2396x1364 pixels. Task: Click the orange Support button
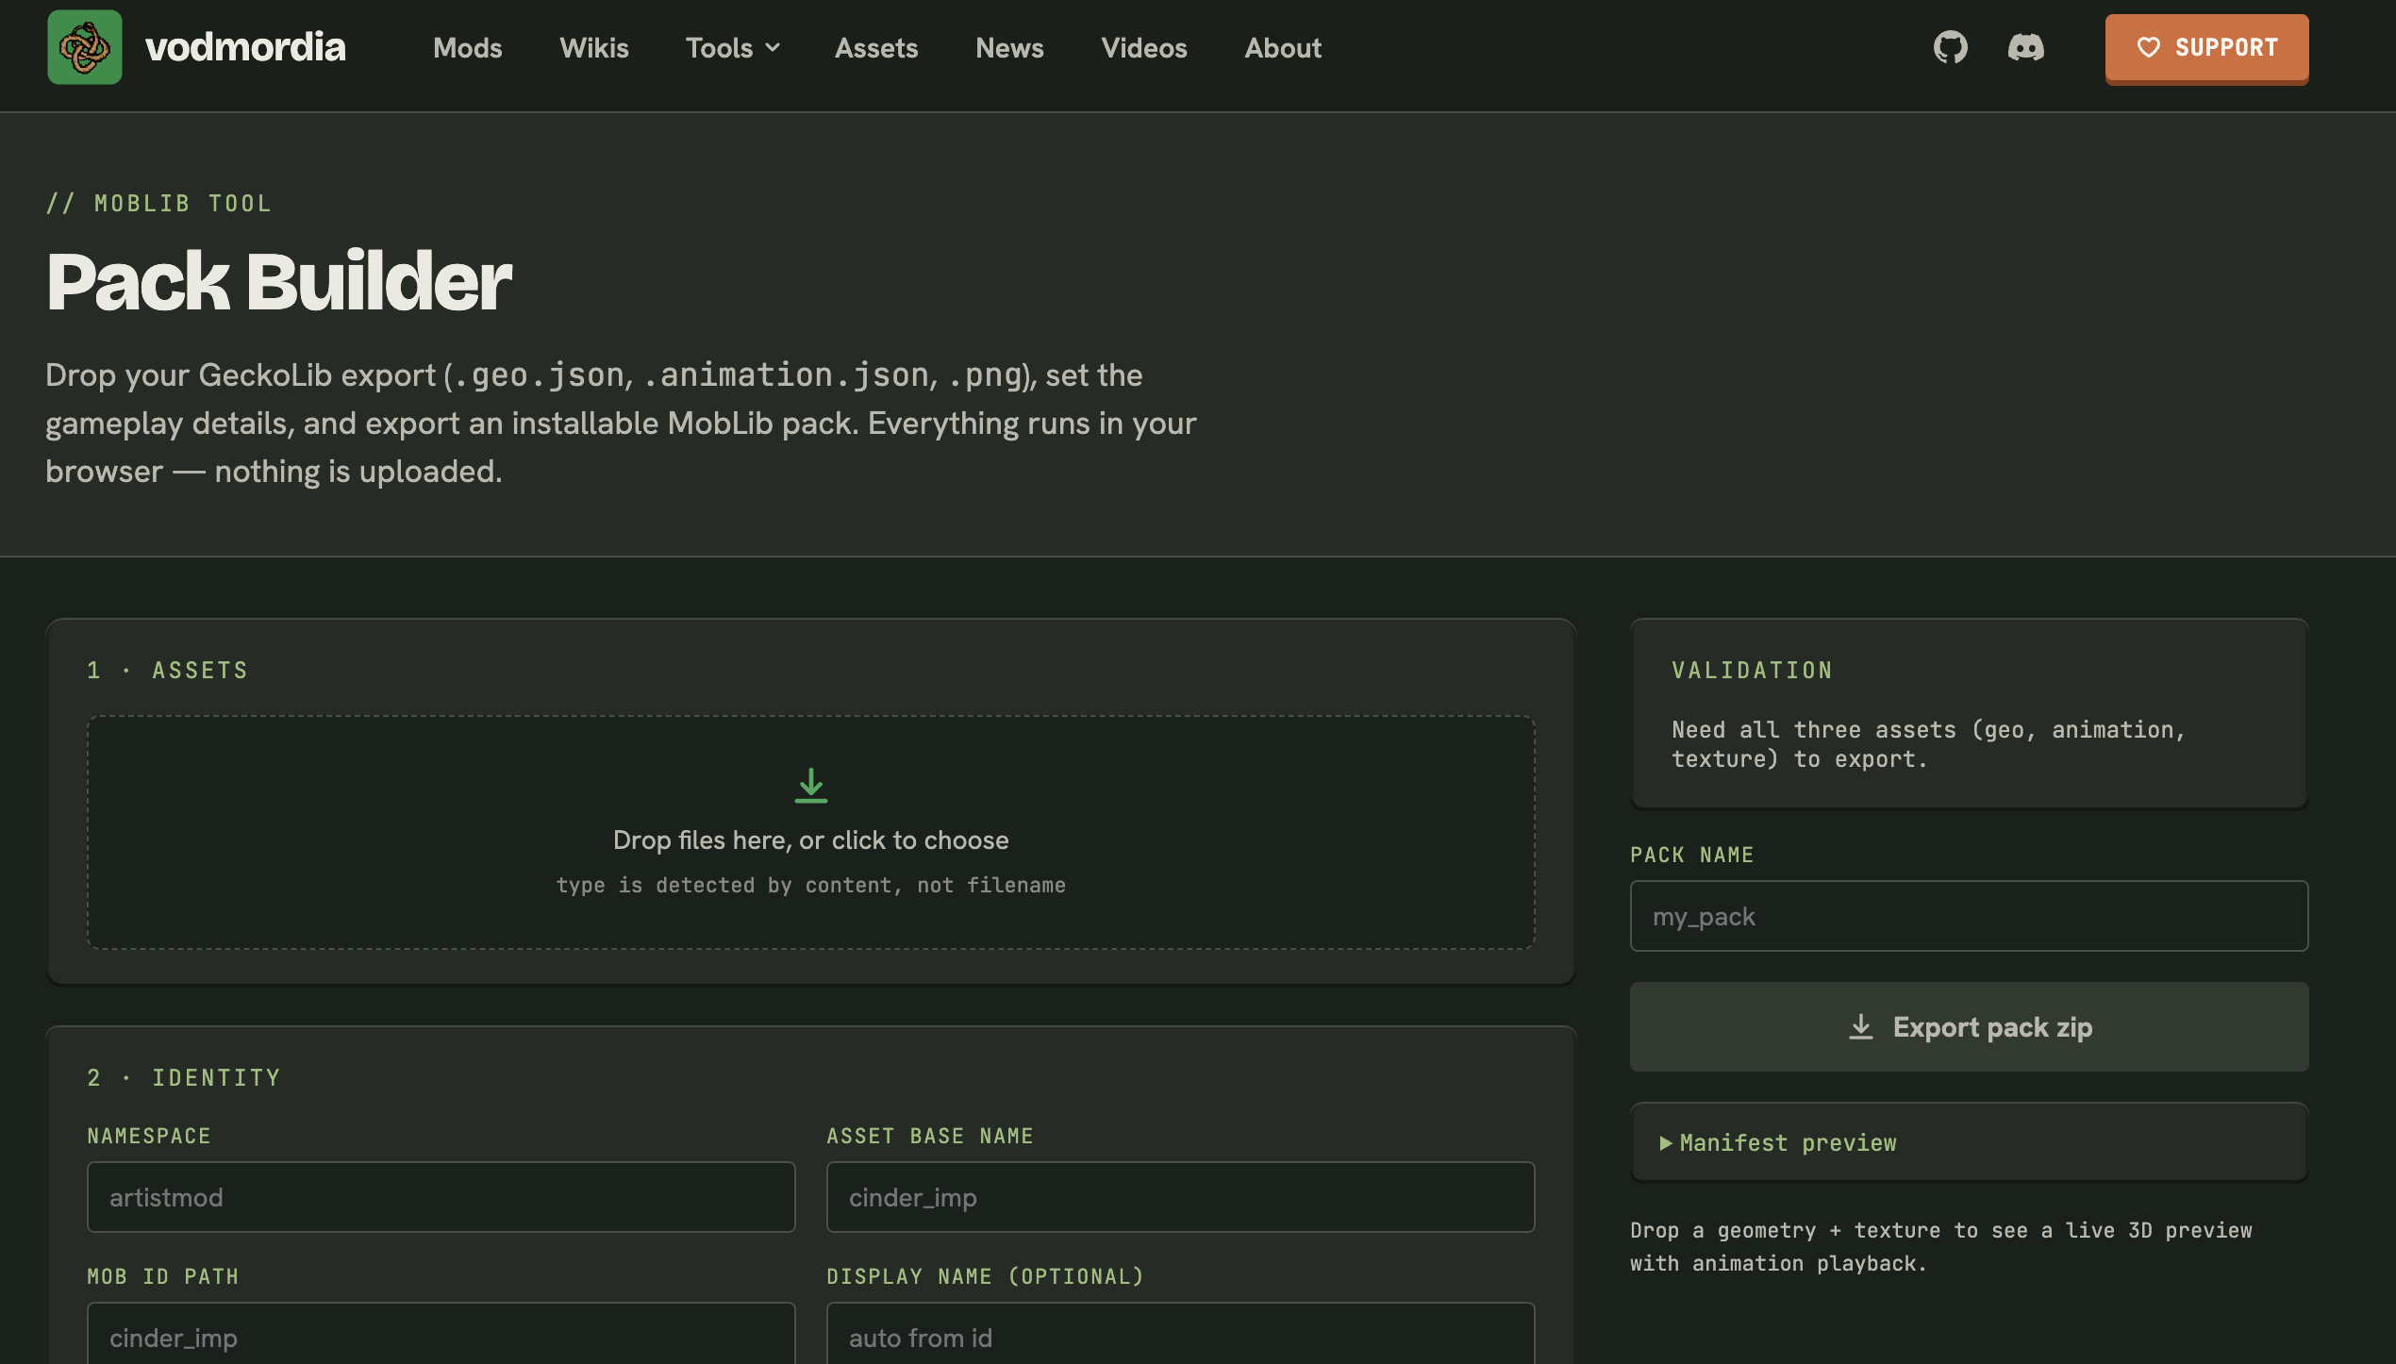click(x=2206, y=48)
